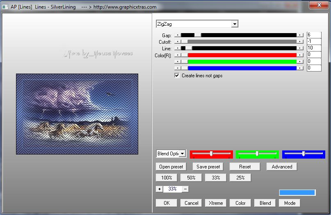Click red Color slider left arrow

pyautogui.click(x=178, y=55)
